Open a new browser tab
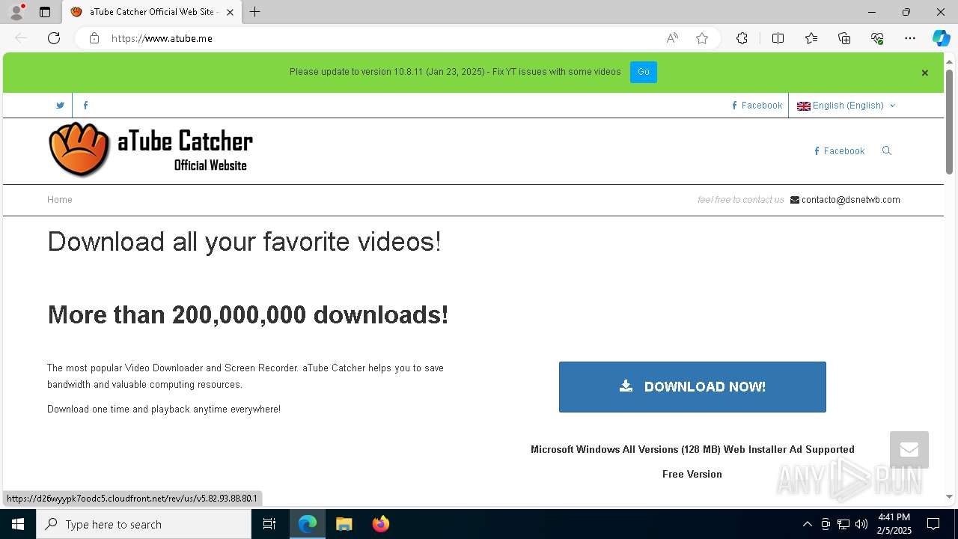This screenshot has height=539, width=958. pos(255,12)
